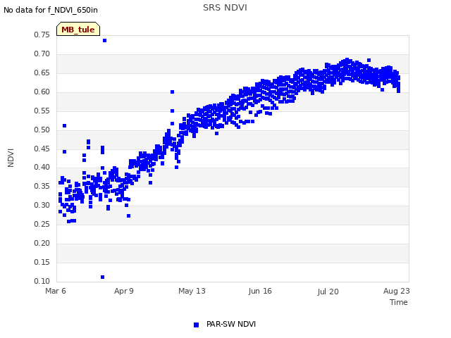Click the isolated low point near 0.27 in April
Viewport: 451px width, 338px height.
coord(128,216)
